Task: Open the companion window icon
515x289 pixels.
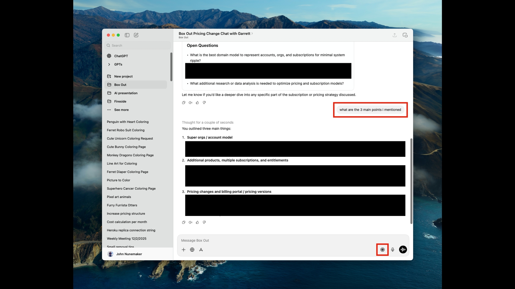Action: click(405, 35)
